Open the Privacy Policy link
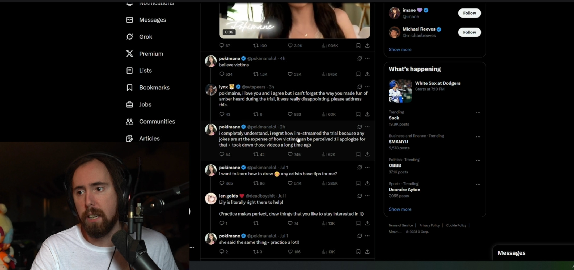The width and height of the screenshot is (574, 270). 429,226
